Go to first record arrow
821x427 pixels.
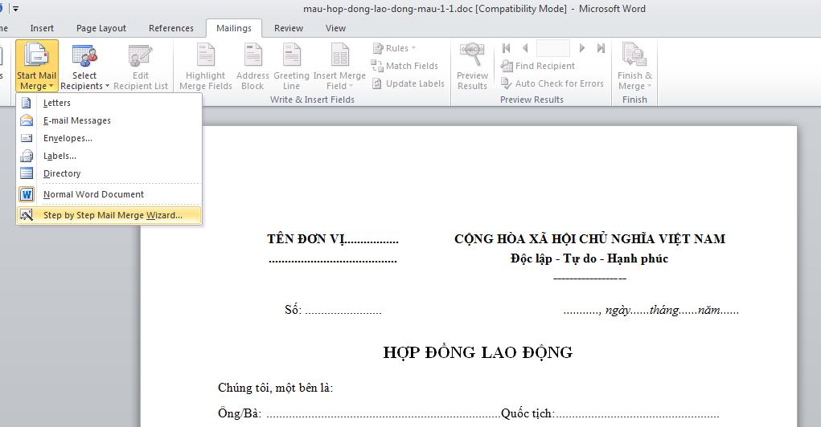(506, 48)
